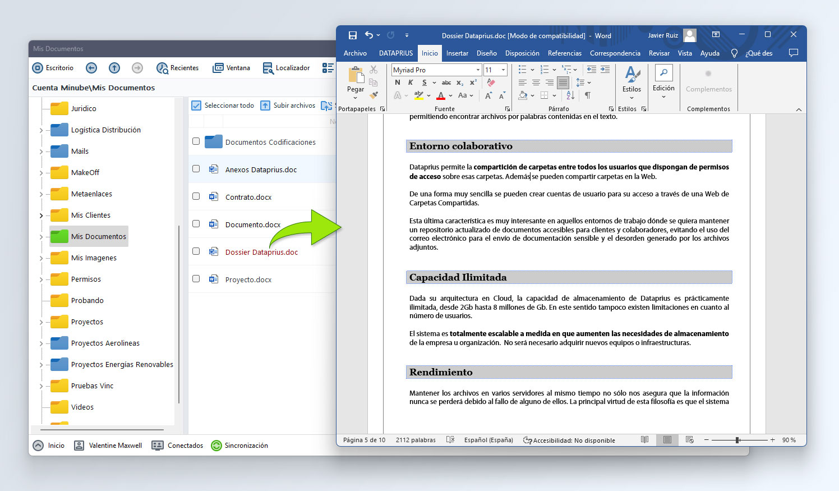Switch to the Diseño tab
This screenshot has height=491, width=839.
coord(487,53)
